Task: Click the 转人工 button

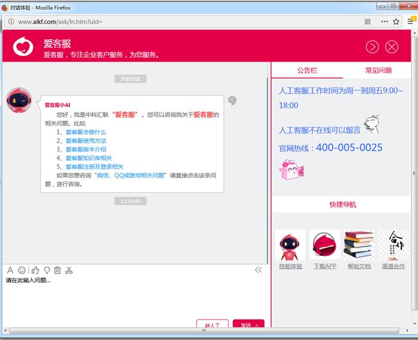Action: click(x=212, y=324)
